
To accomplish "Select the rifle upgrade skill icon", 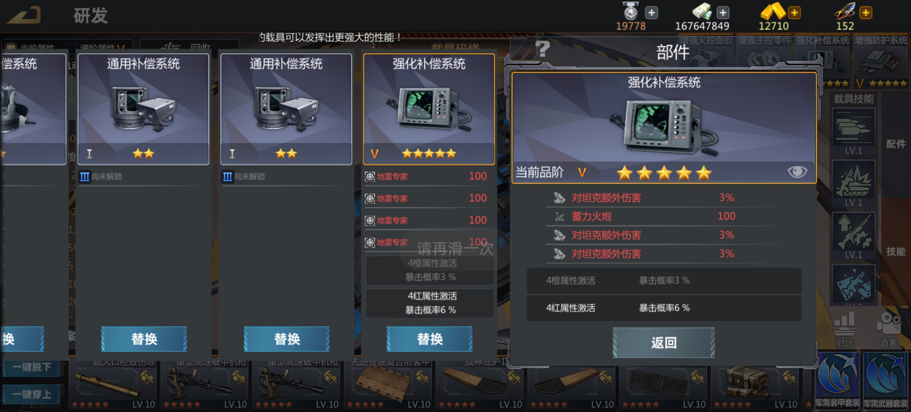I will click(x=853, y=232).
